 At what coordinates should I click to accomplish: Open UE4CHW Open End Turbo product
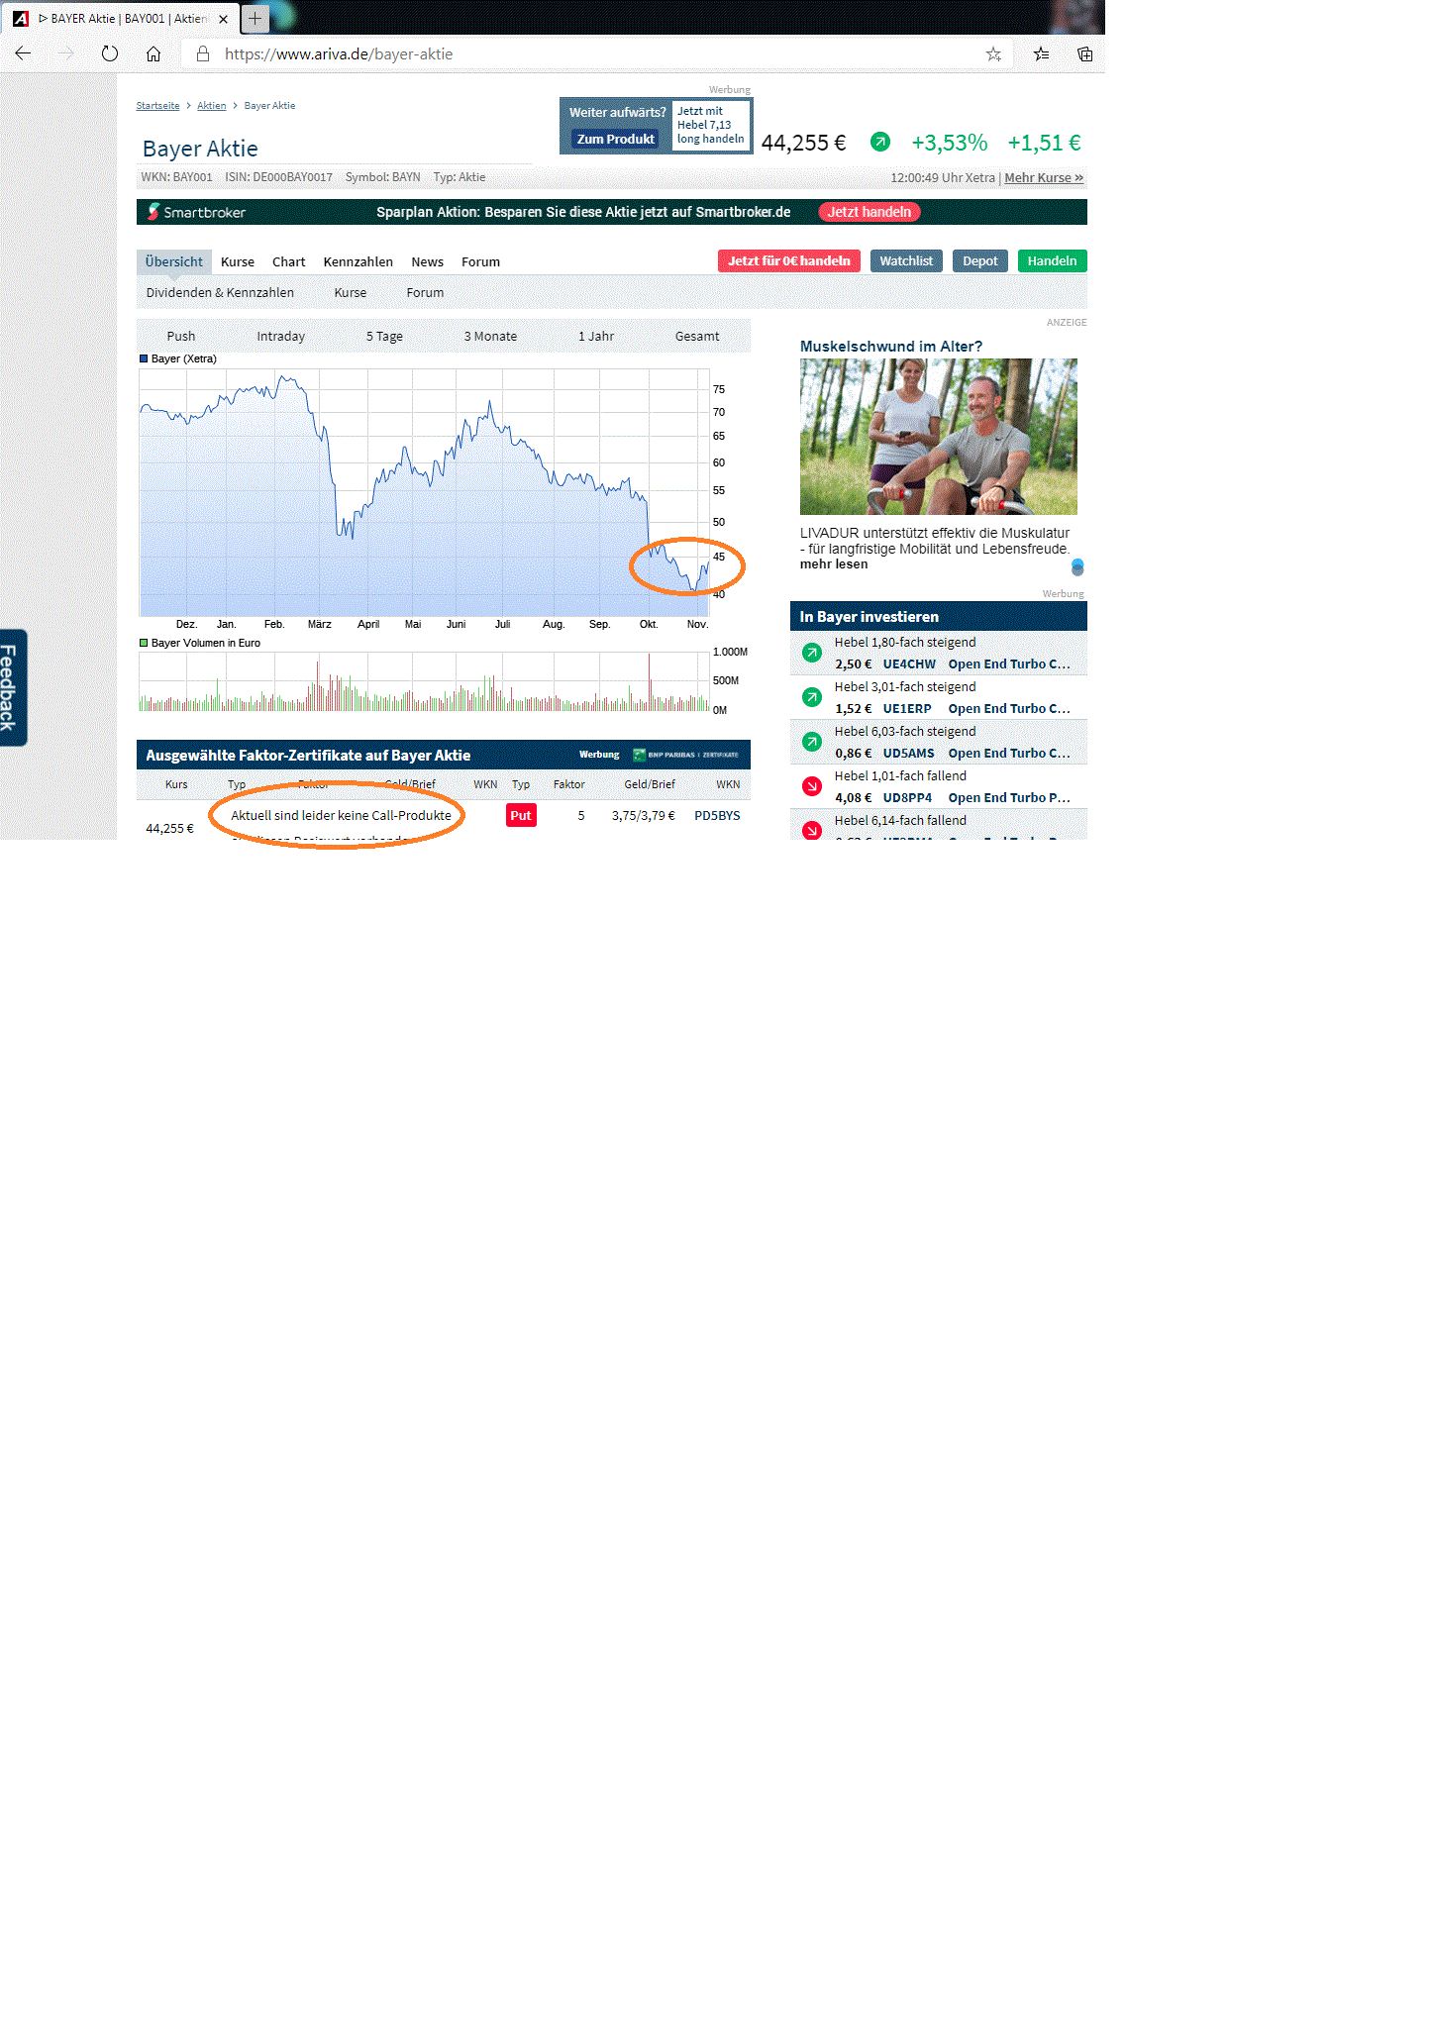[953, 664]
